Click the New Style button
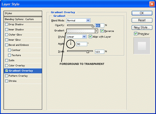 (x=142, y=27)
